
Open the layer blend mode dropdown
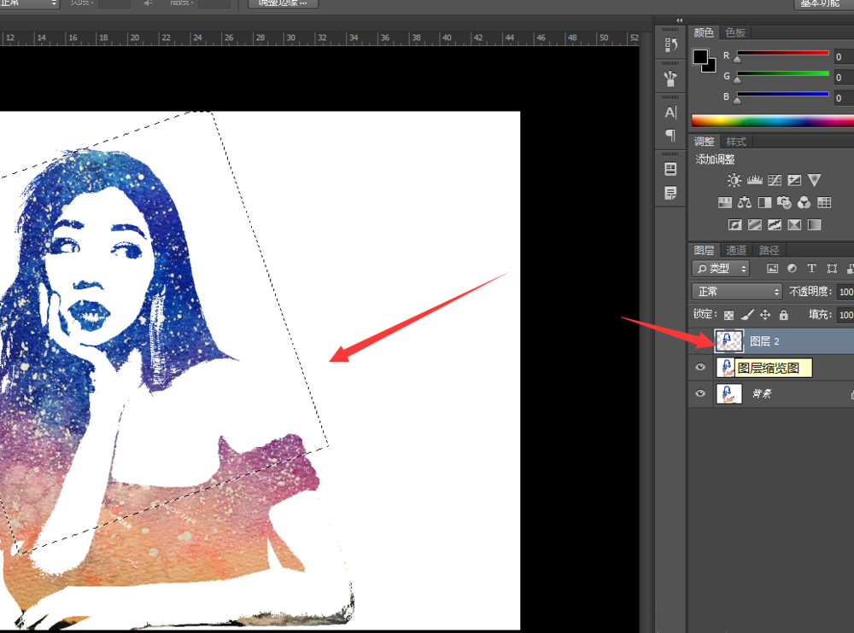[738, 292]
